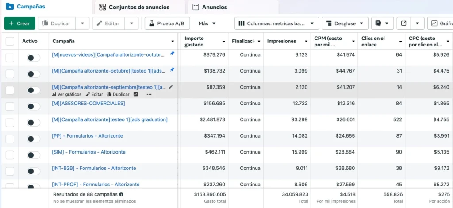This screenshot has width=453, height=208.
Task: Check the box for [PP] - Formularios campaign
Action: [x=10, y=139]
